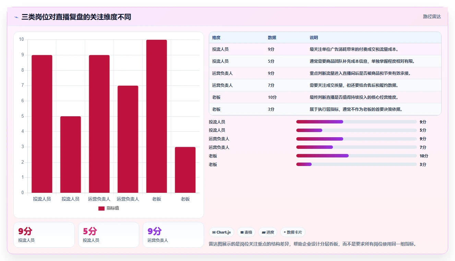Click the y-axis label 0
The image size is (455, 261).
coord(23,193)
